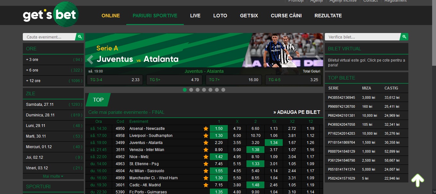Open the LOTO section
436x194 pixels.
(x=220, y=16)
